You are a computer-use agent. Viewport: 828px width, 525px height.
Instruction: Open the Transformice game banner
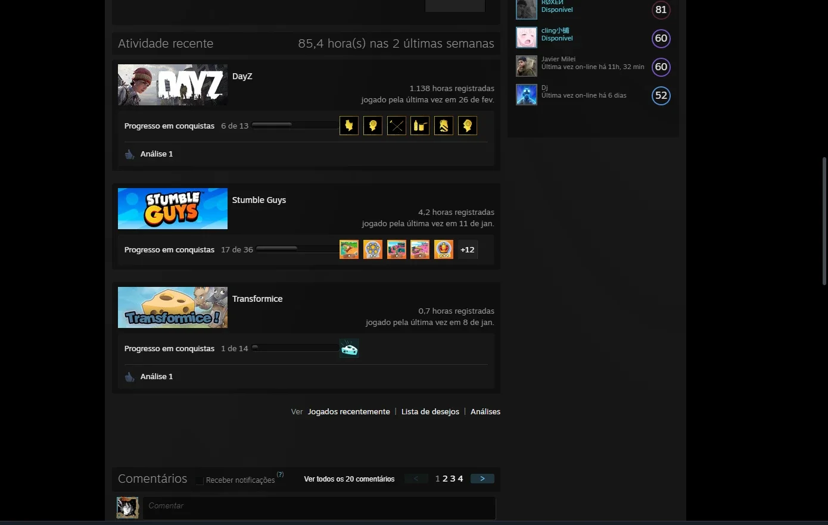pyautogui.click(x=173, y=307)
